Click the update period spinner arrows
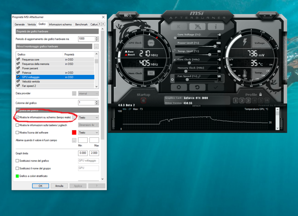 (x=97, y=39)
